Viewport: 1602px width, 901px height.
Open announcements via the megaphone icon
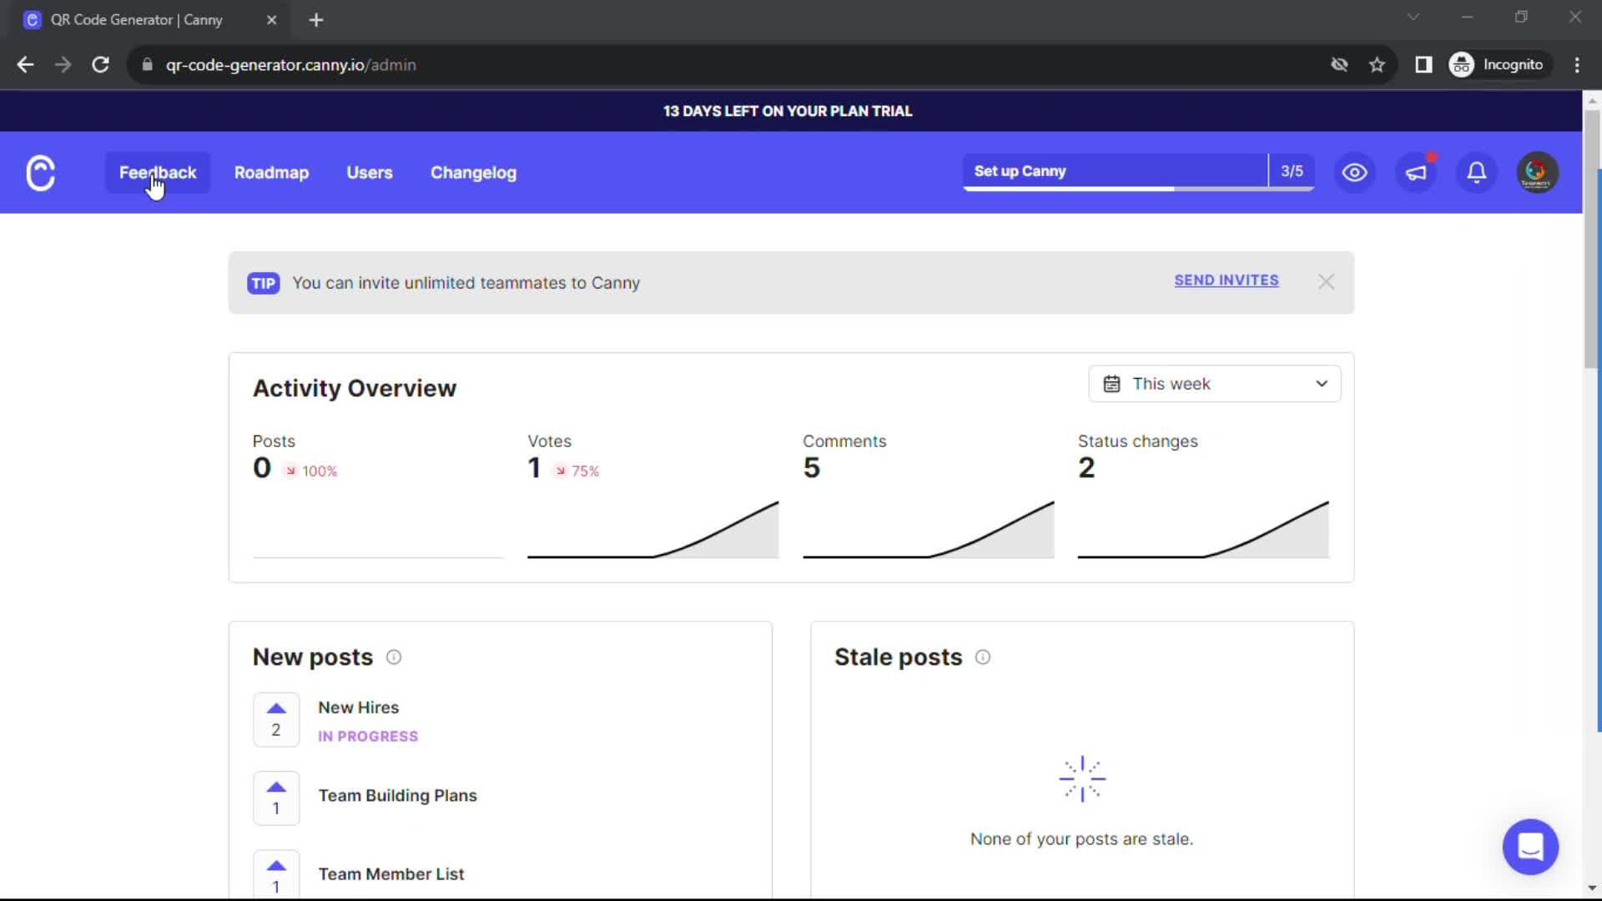1416,172
